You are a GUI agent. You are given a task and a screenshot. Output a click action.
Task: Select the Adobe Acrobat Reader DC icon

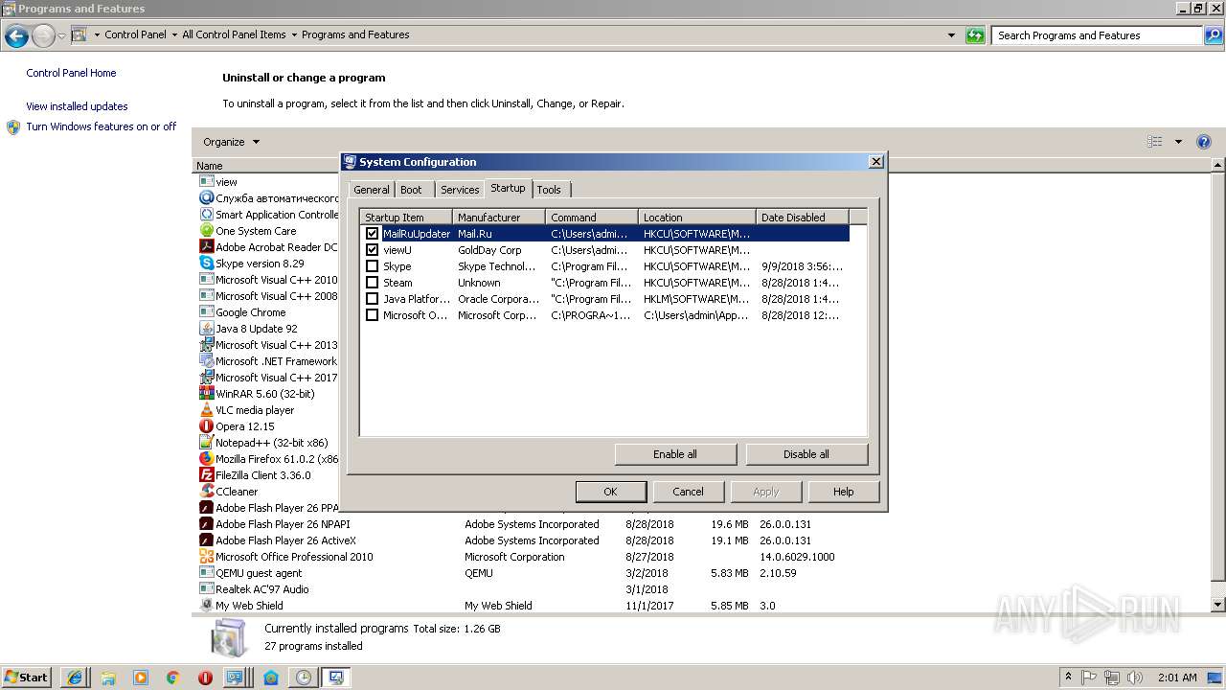tap(207, 247)
